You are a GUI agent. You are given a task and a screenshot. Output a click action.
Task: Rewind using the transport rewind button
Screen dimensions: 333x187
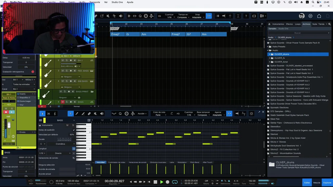135,182
